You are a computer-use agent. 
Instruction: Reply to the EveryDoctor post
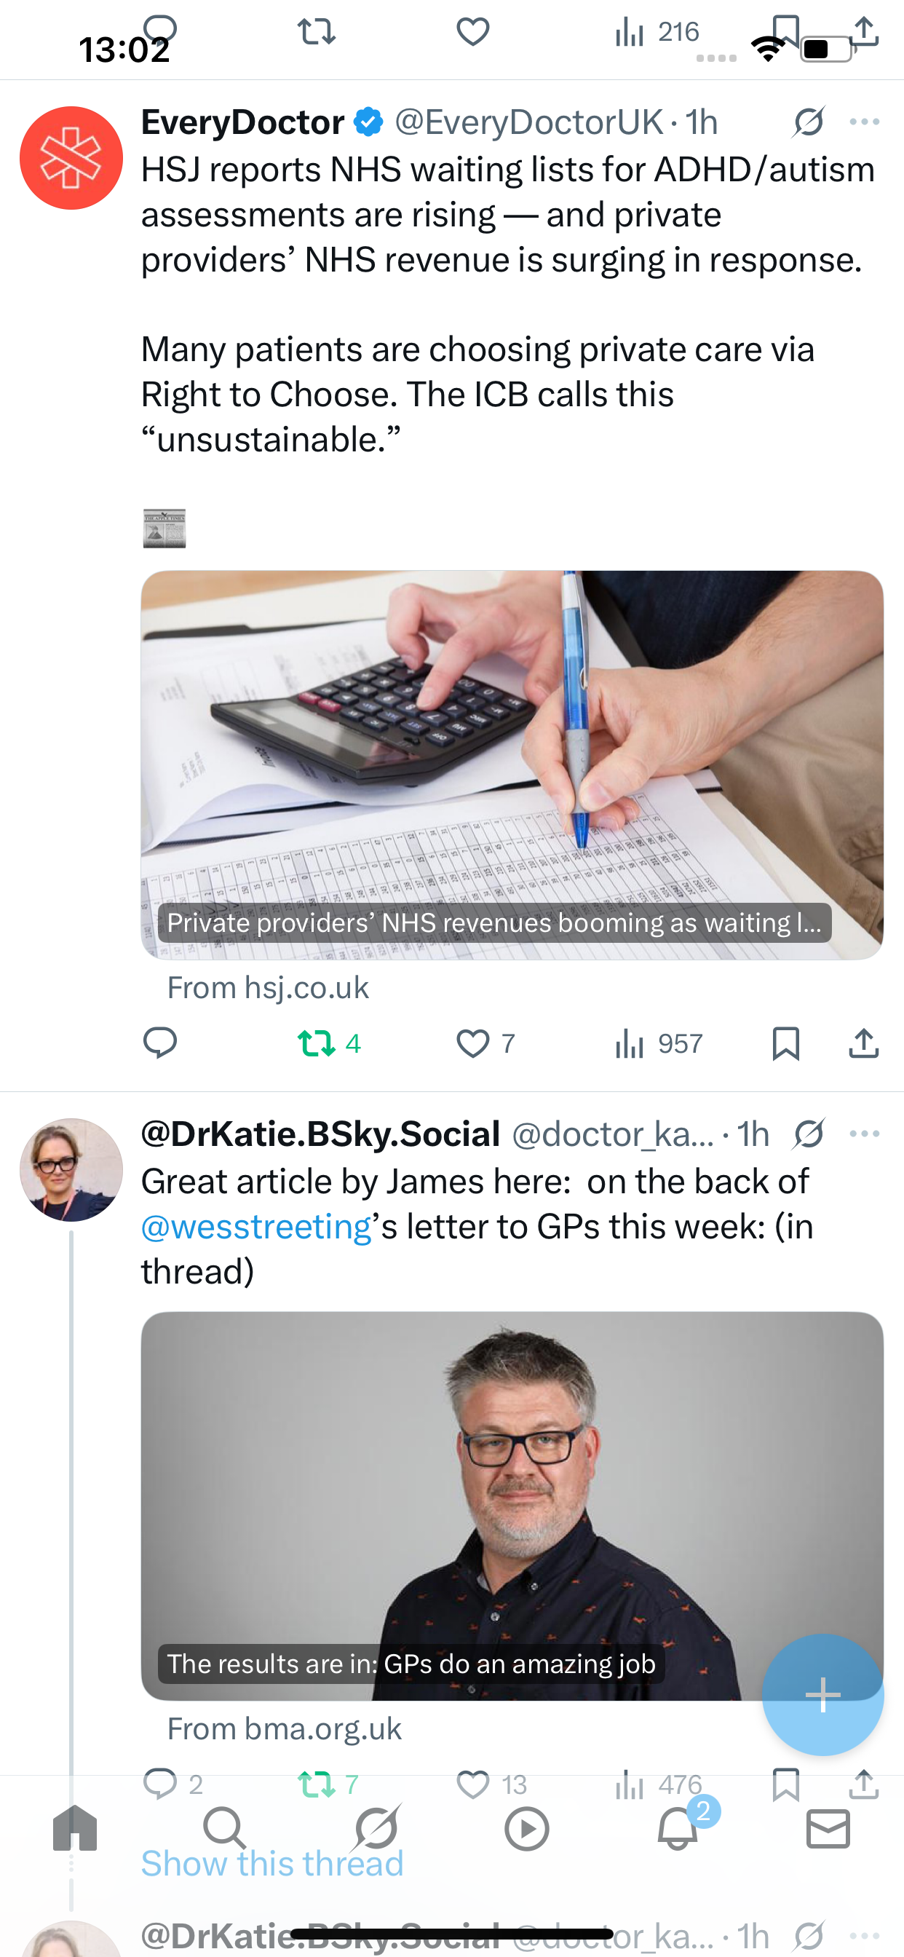point(159,1043)
